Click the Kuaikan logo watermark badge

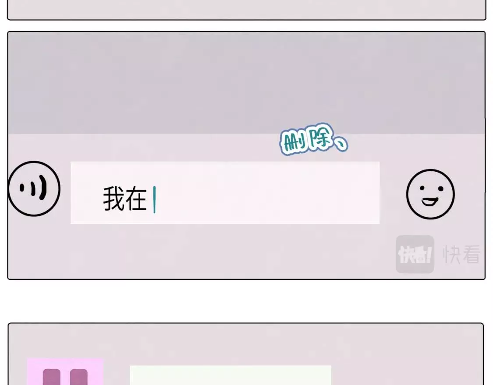coord(415,254)
